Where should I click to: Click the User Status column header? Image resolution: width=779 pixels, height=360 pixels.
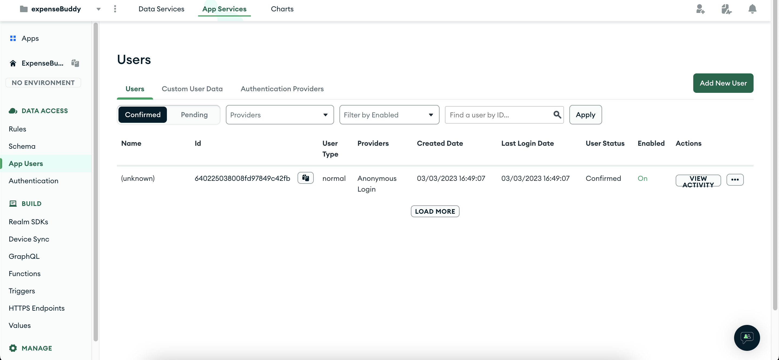[605, 143]
